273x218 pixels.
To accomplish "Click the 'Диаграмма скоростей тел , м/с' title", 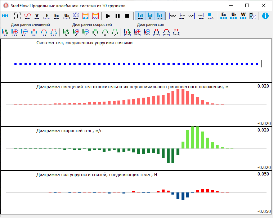I will point(69,131).
